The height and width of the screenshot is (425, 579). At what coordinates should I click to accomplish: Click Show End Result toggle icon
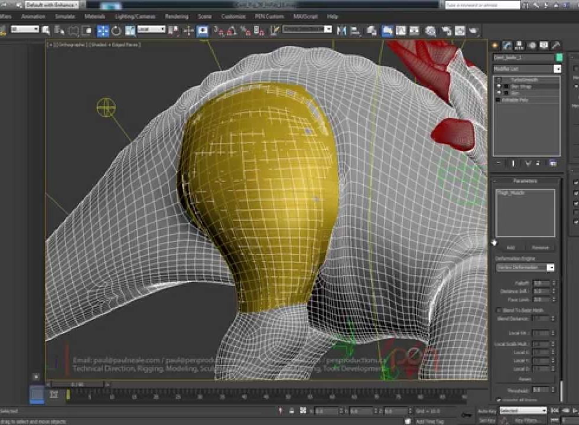513,163
